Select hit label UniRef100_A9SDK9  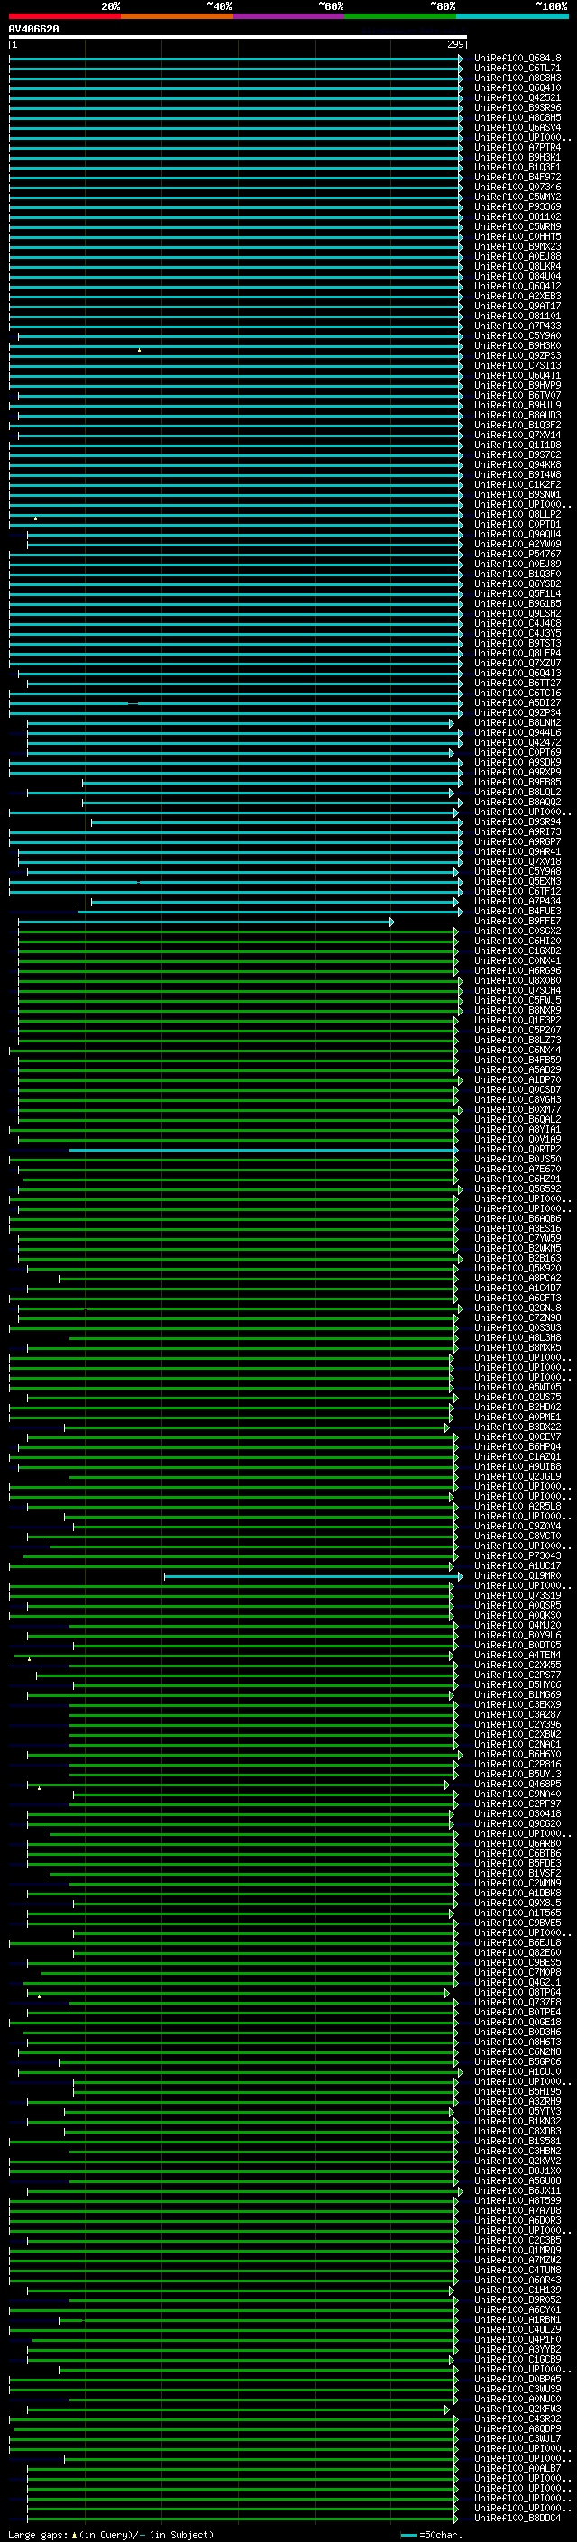click(x=517, y=763)
